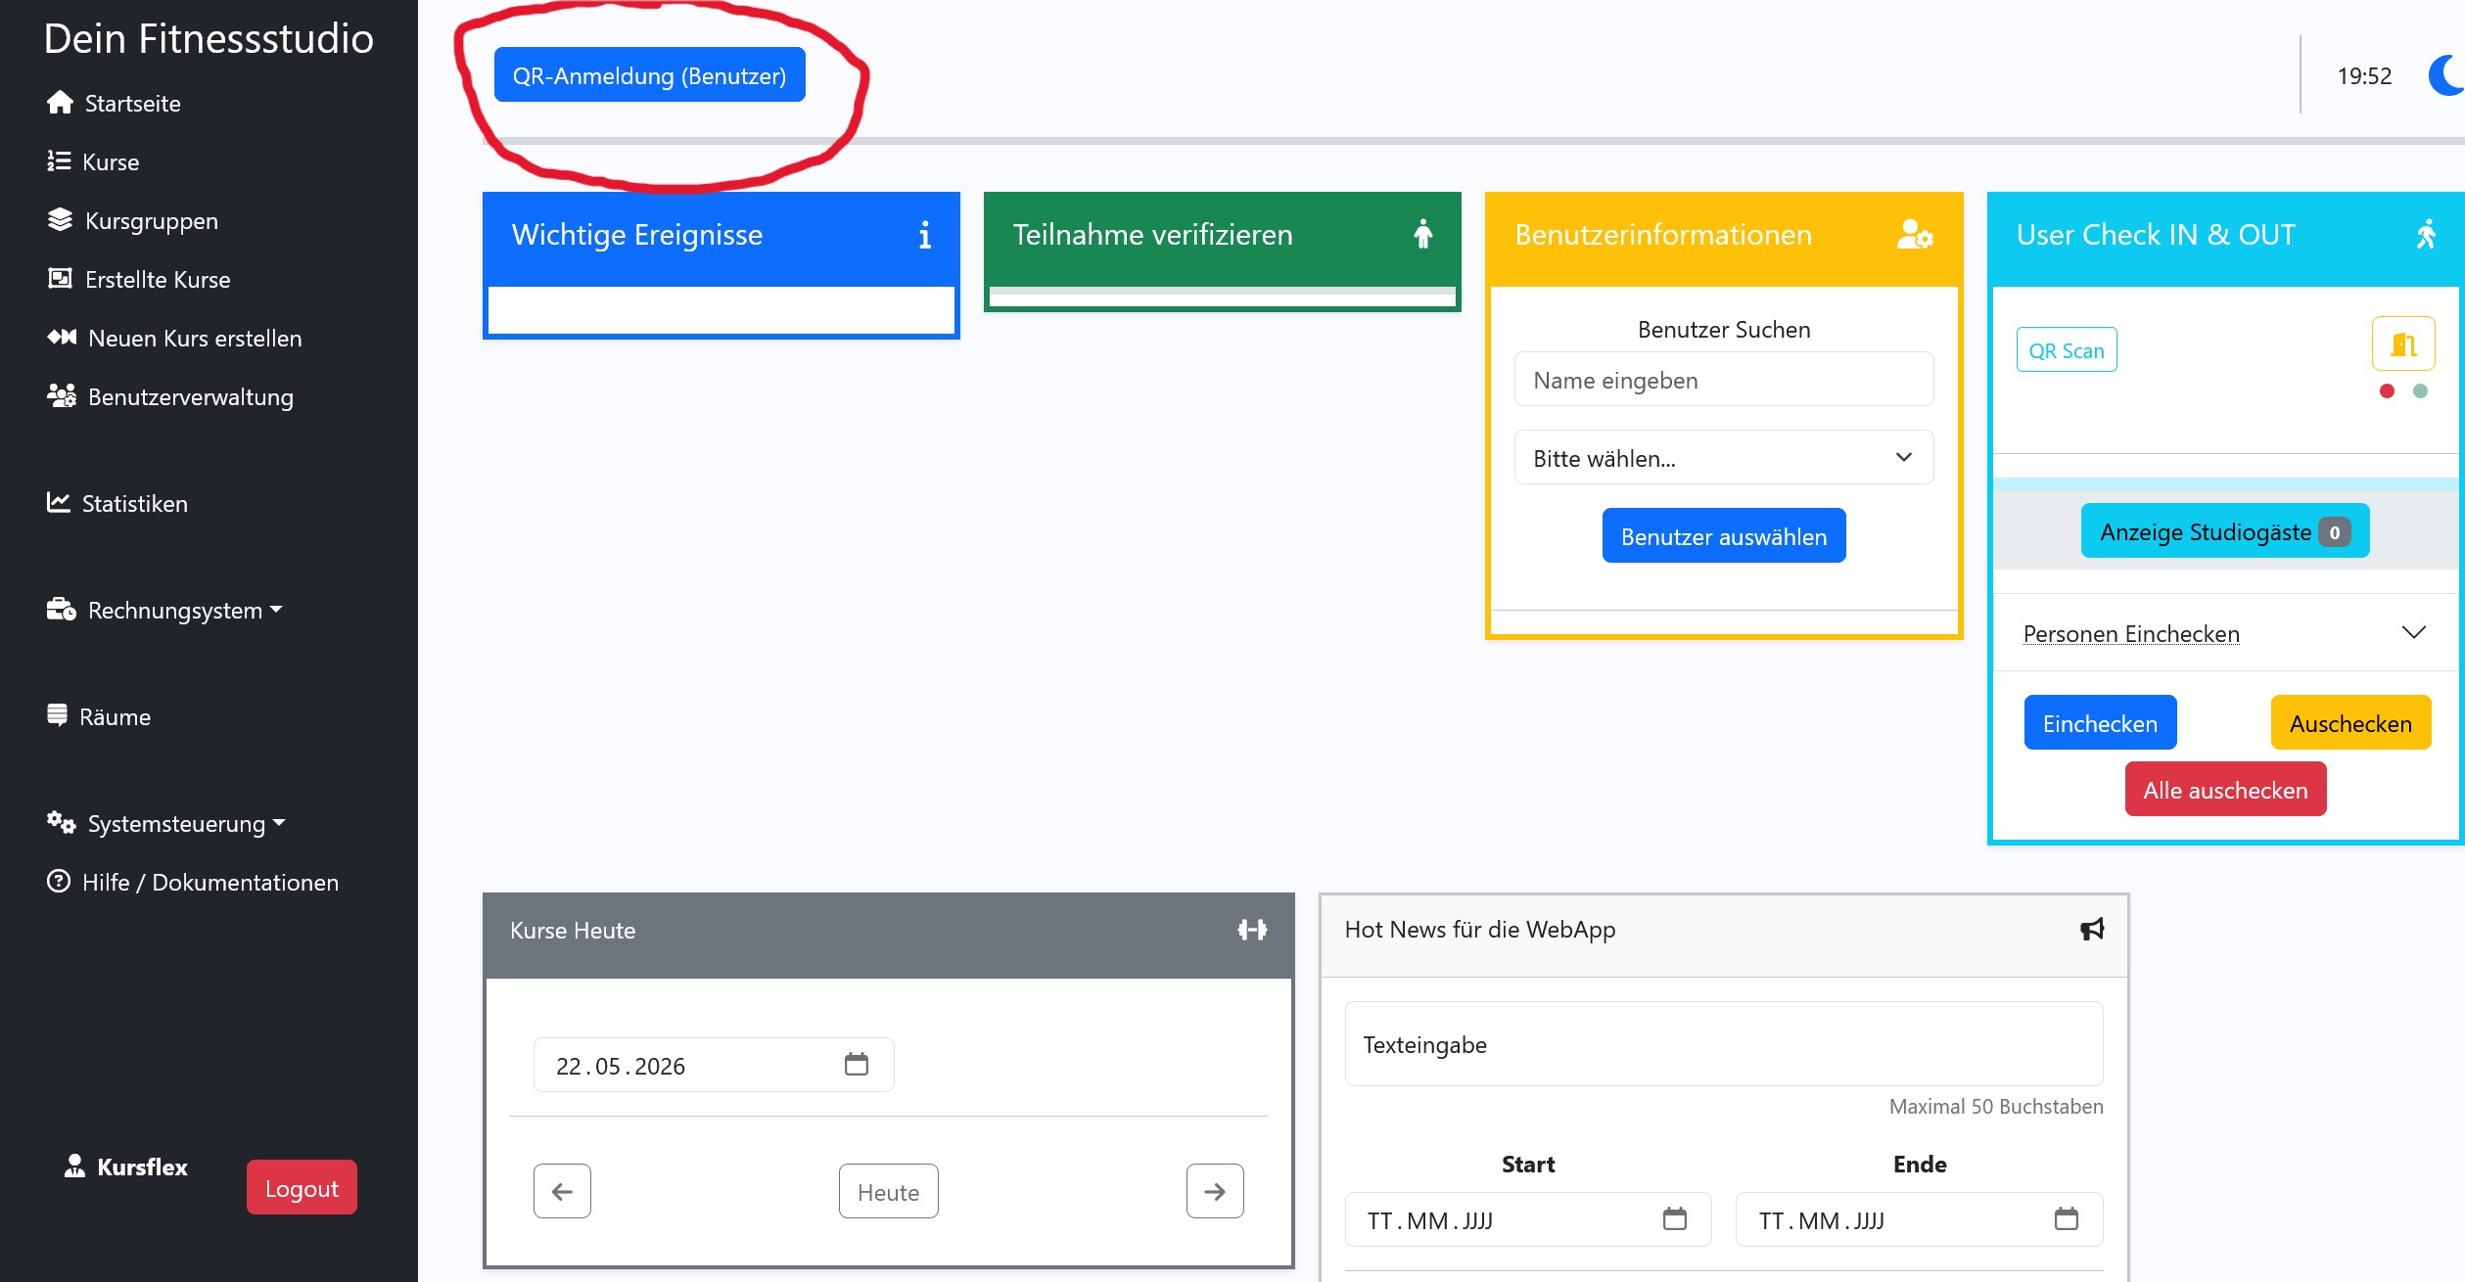
Task: Click the gears icon beside Systemsteuerung
Action: coord(62,822)
